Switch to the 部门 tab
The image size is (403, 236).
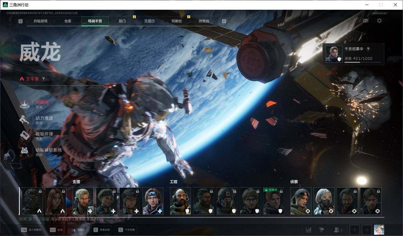pyautogui.click(x=122, y=21)
